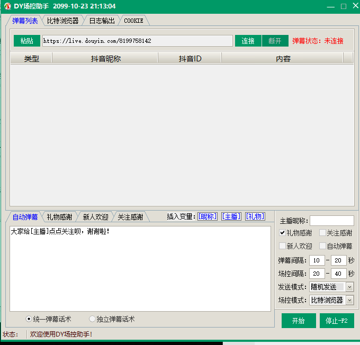The width and height of the screenshot is (360, 345).
Task: Switch to the 弹幕列表 tab
Action: click(x=25, y=21)
